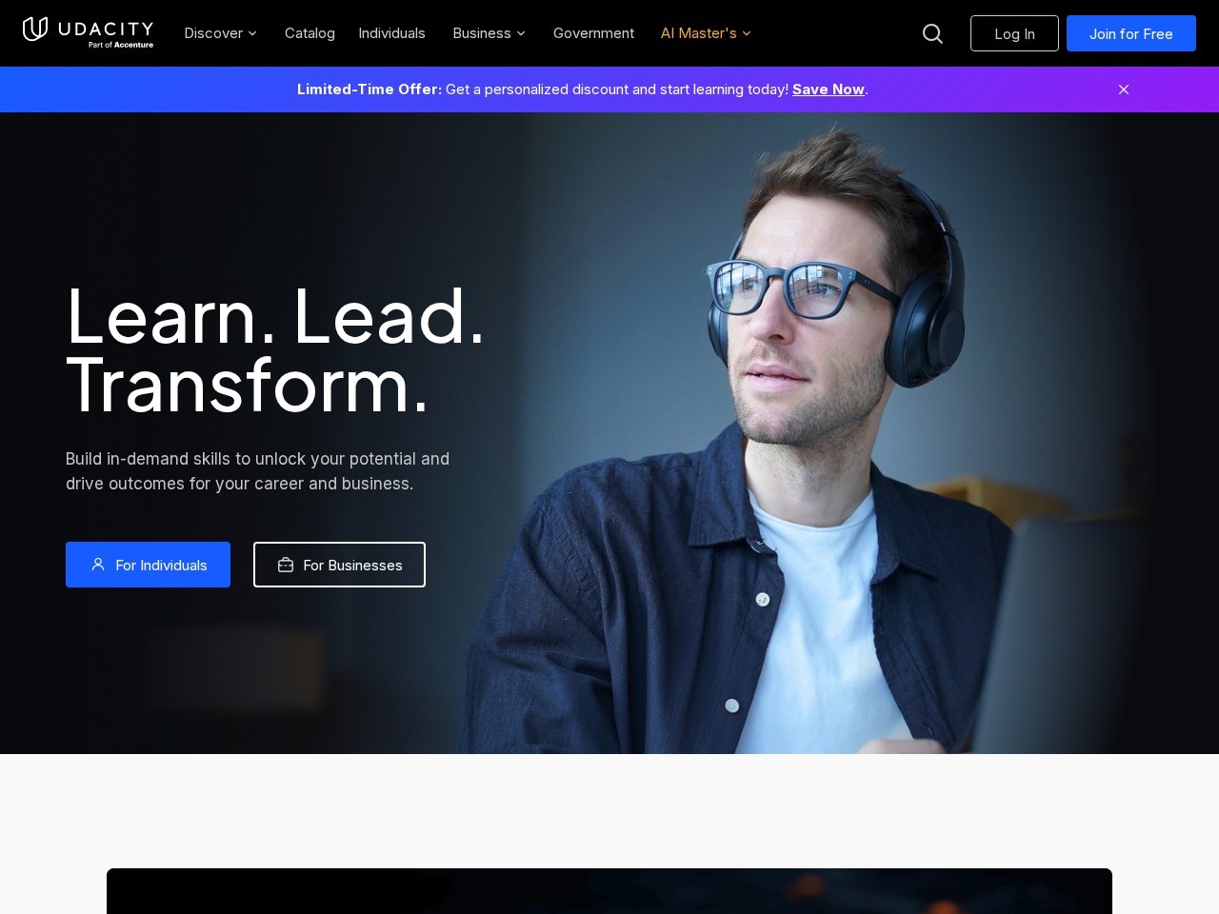Click the person icon on For Individuals

pos(98,565)
